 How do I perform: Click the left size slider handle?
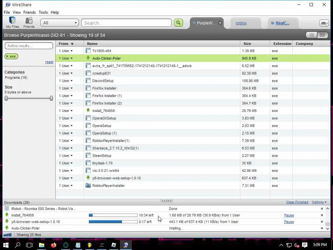(x=6, y=98)
